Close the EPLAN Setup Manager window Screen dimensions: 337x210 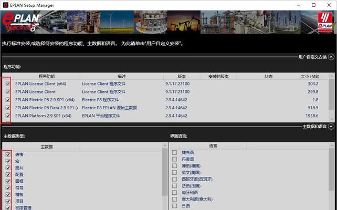pos(329,5)
